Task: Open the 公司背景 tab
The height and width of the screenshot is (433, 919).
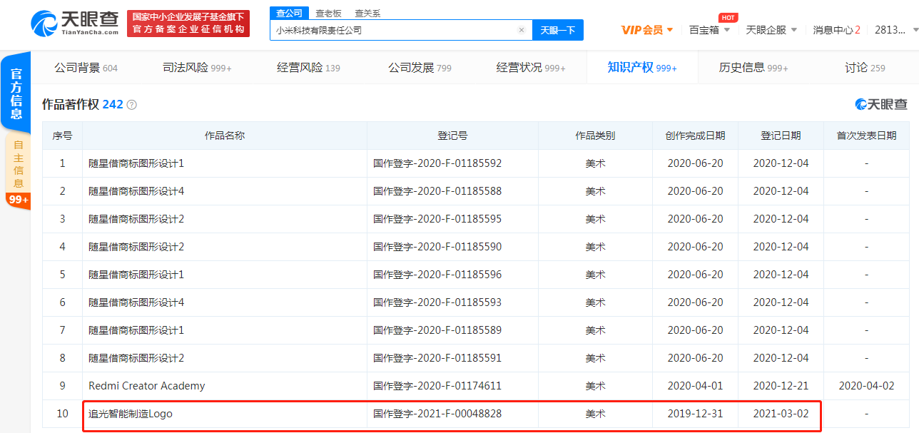Action: coord(86,68)
